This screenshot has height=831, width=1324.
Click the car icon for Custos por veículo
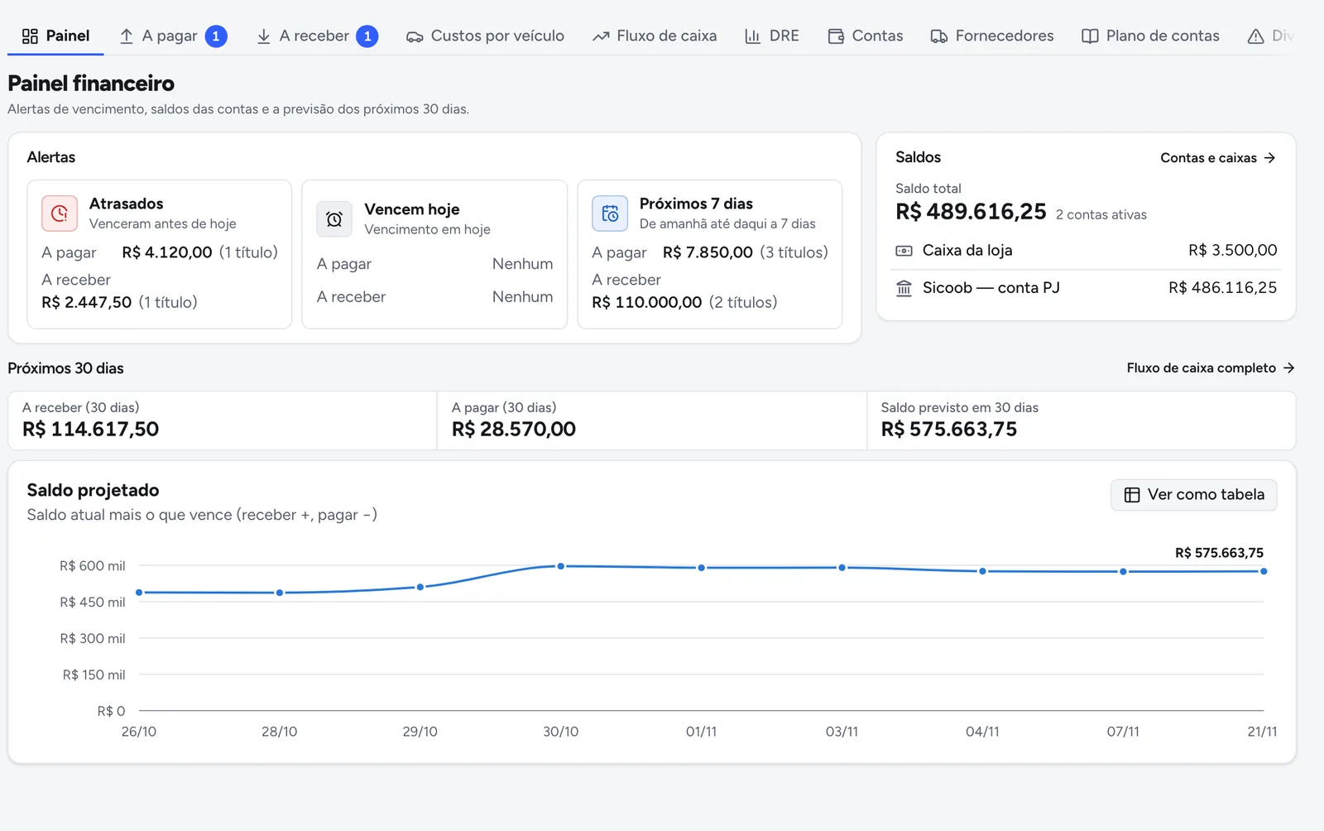(415, 36)
